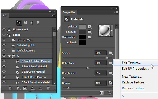Select S entry in context menu
Screen dimensions: 158x99
pyautogui.click(x=123, y=96)
